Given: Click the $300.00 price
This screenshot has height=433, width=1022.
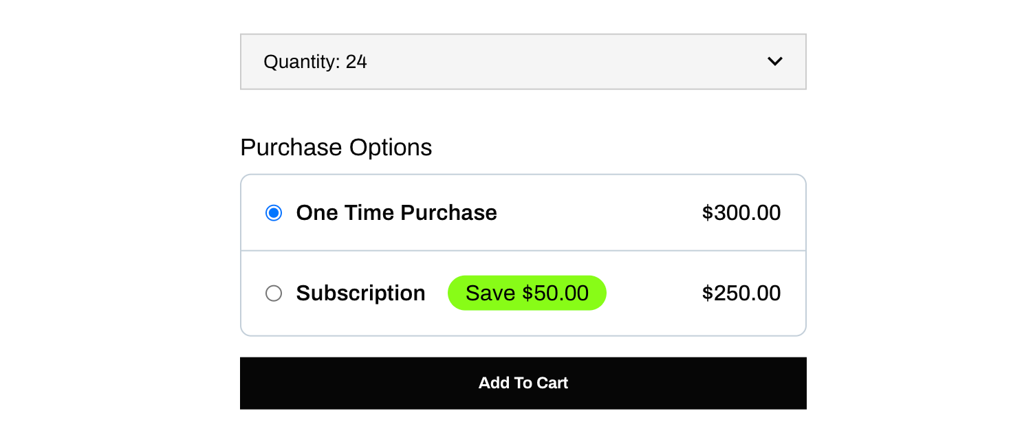Looking at the screenshot, I should click(741, 213).
